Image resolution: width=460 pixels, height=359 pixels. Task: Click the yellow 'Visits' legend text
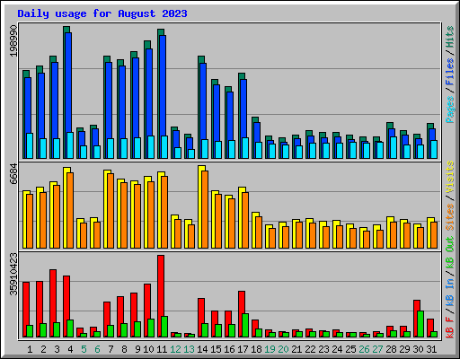[x=449, y=177]
